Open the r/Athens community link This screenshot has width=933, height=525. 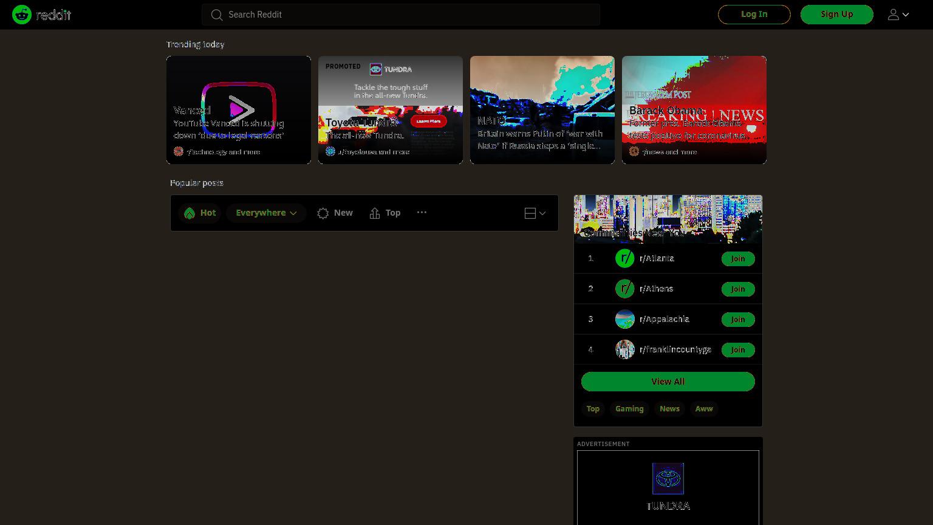656,289
